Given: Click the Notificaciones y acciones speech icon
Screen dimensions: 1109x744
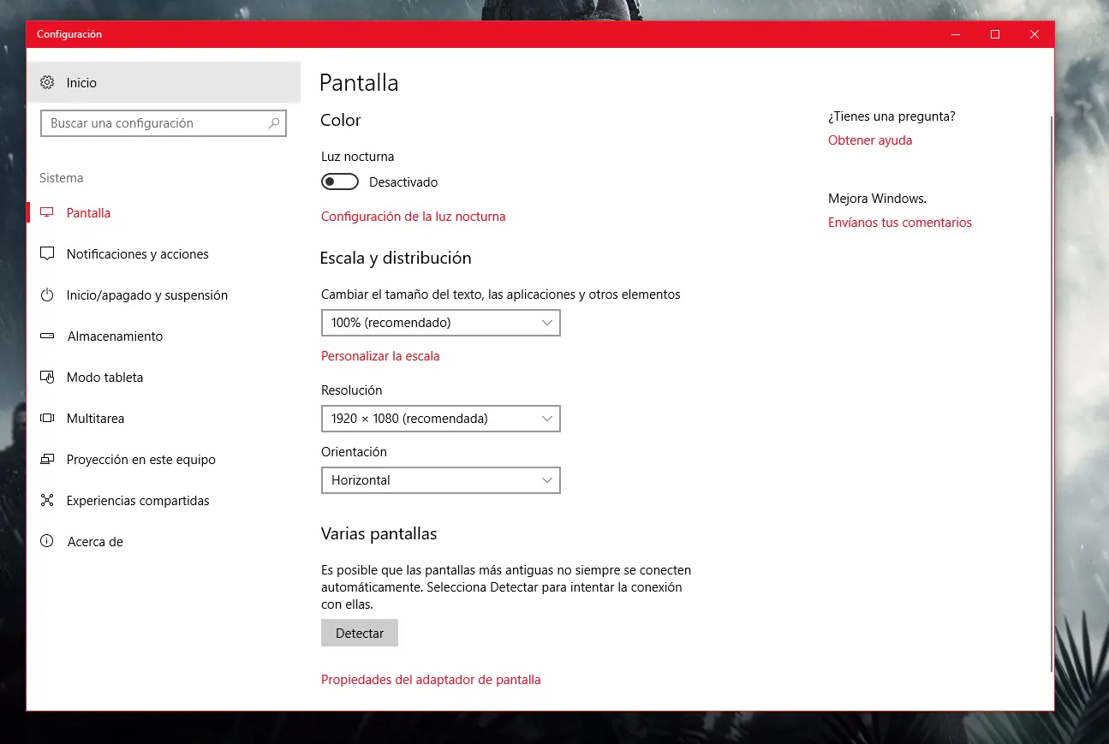Looking at the screenshot, I should pos(47,254).
